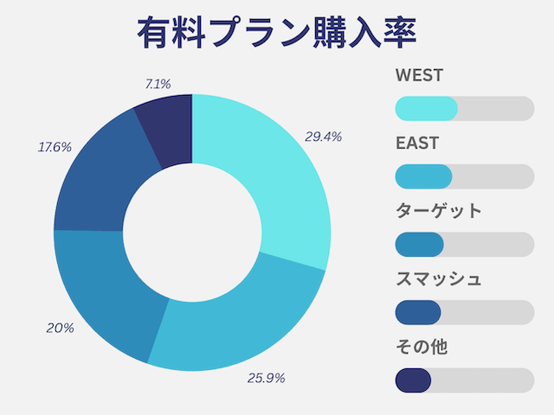554x415 pixels.
Task: Click the empty center of the donut chart
Action: [192, 233]
